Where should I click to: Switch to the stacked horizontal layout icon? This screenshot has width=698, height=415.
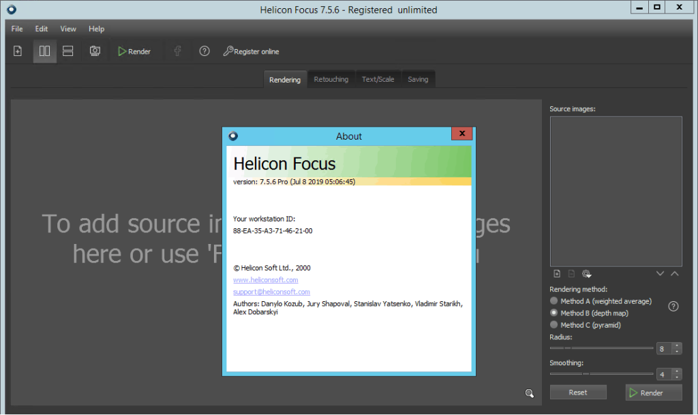(x=67, y=51)
